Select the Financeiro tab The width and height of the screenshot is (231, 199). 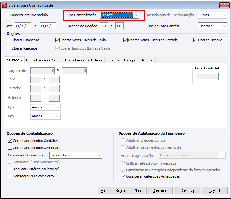pyautogui.click(x=14, y=60)
